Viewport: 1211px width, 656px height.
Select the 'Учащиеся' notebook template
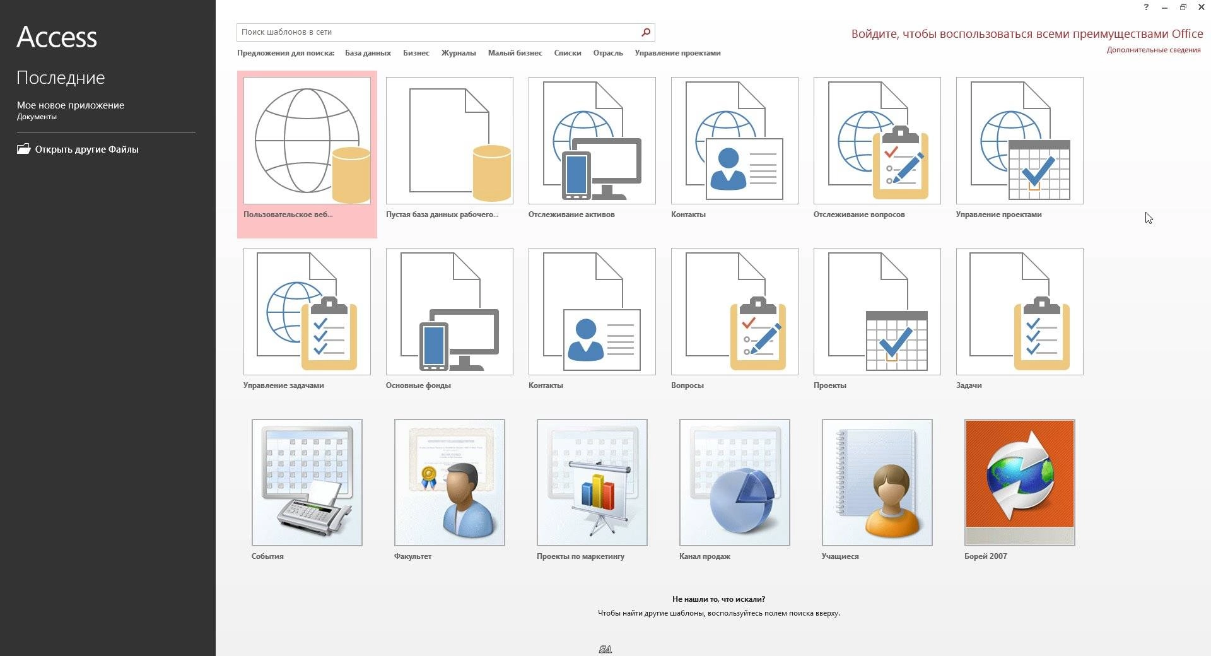point(877,483)
